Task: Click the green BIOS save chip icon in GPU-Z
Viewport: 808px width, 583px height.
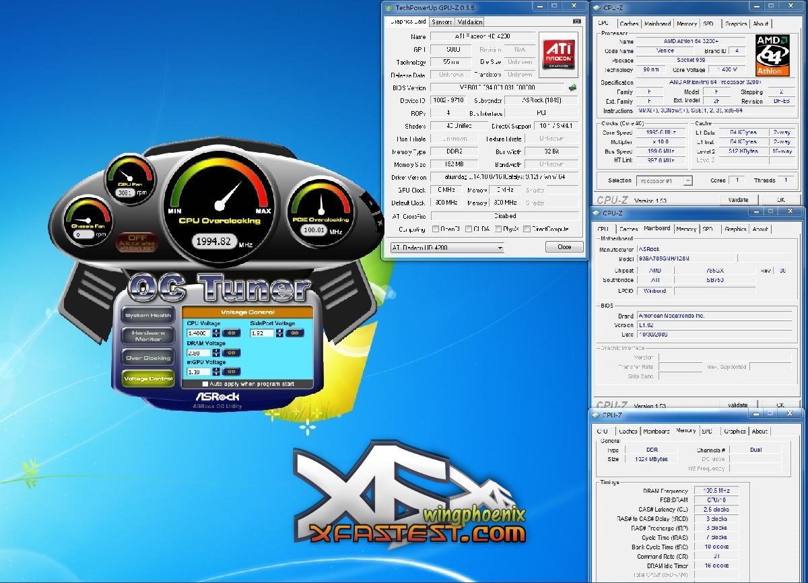Action: (x=573, y=88)
